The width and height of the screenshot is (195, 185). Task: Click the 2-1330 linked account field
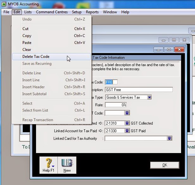[115, 131]
